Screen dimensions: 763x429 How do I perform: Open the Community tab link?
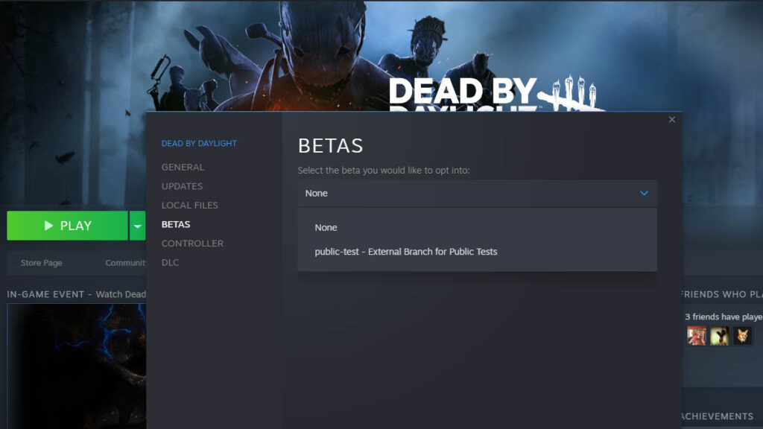(x=125, y=263)
